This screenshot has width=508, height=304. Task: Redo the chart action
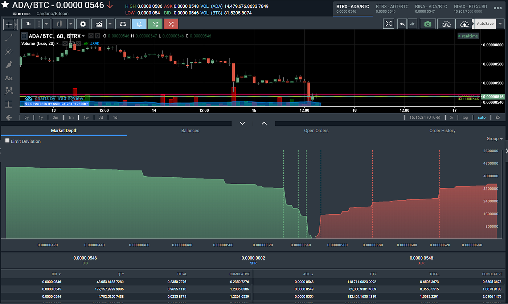[412, 24]
